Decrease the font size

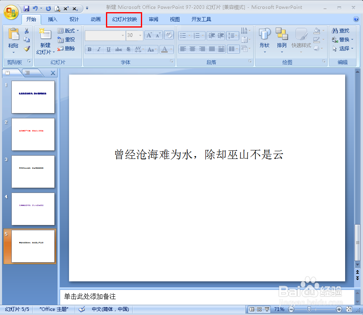tap(158, 35)
